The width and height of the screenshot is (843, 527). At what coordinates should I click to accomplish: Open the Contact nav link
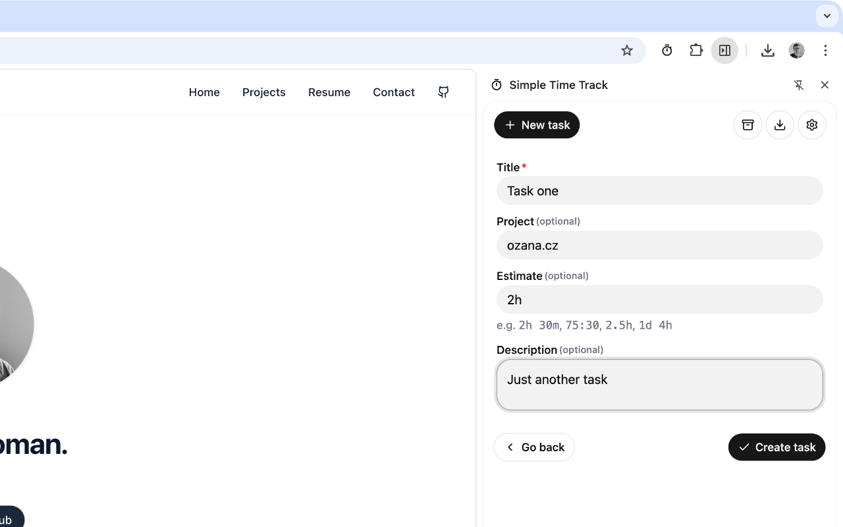[x=394, y=92]
